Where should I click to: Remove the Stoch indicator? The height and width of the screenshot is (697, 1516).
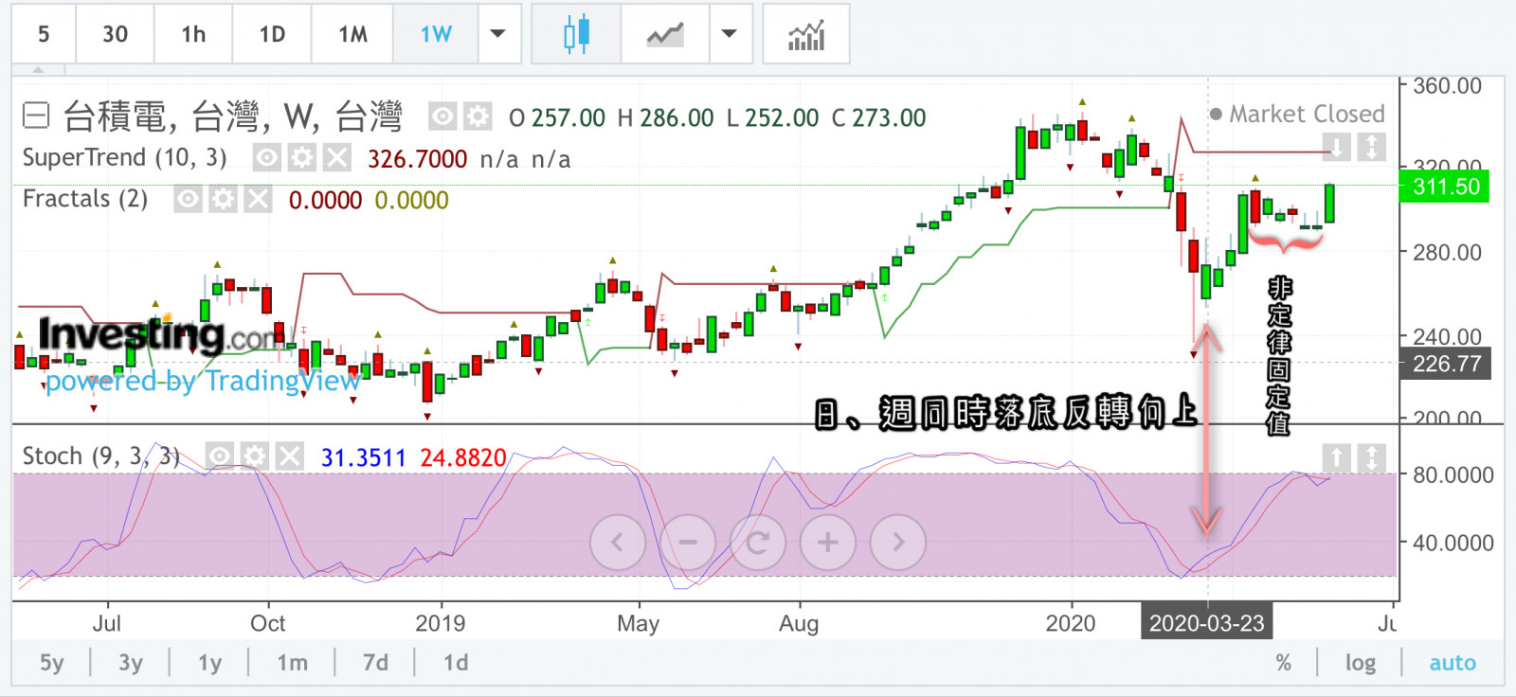(x=289, y=456)
